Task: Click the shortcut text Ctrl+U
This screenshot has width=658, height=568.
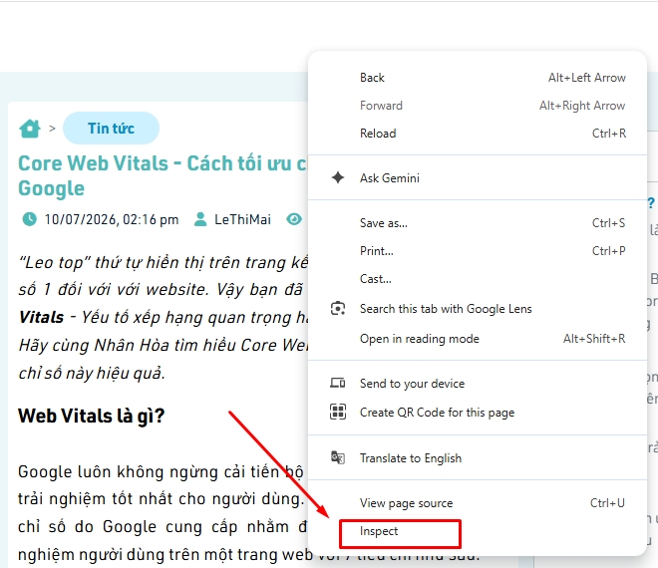Action: point(607,502)
